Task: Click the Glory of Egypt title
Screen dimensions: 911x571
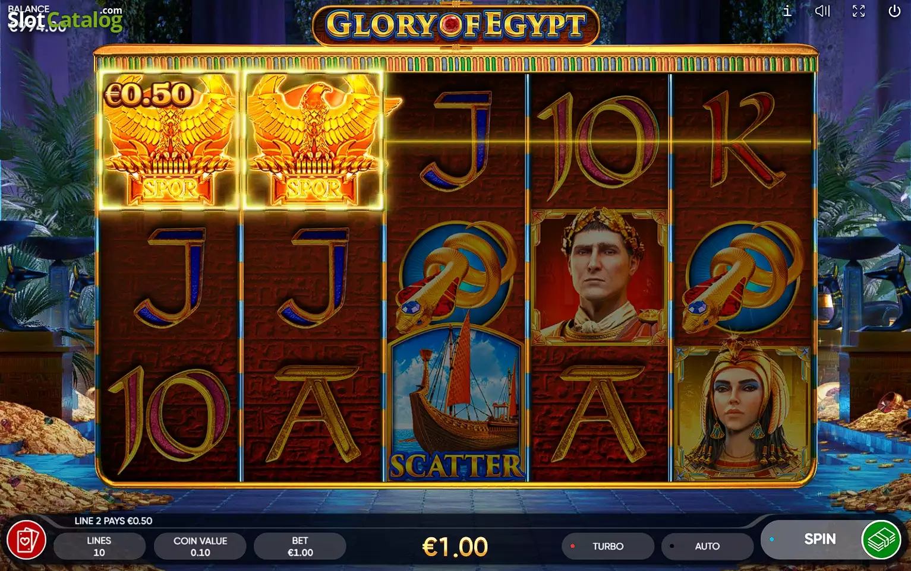Action: 456,26
